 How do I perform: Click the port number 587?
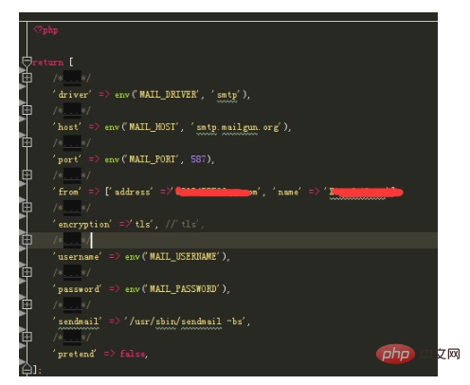coord(198,159)
